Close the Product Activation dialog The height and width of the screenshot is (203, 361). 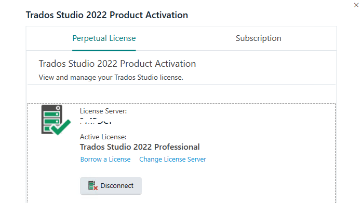point(356,5)
